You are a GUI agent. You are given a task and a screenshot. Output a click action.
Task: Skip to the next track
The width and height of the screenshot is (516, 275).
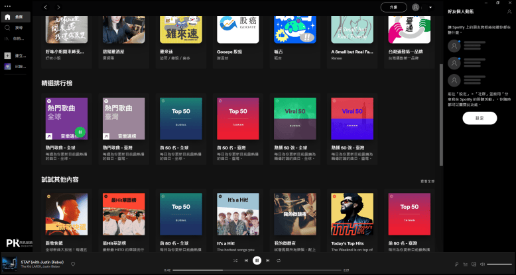(x=268, y=260)
